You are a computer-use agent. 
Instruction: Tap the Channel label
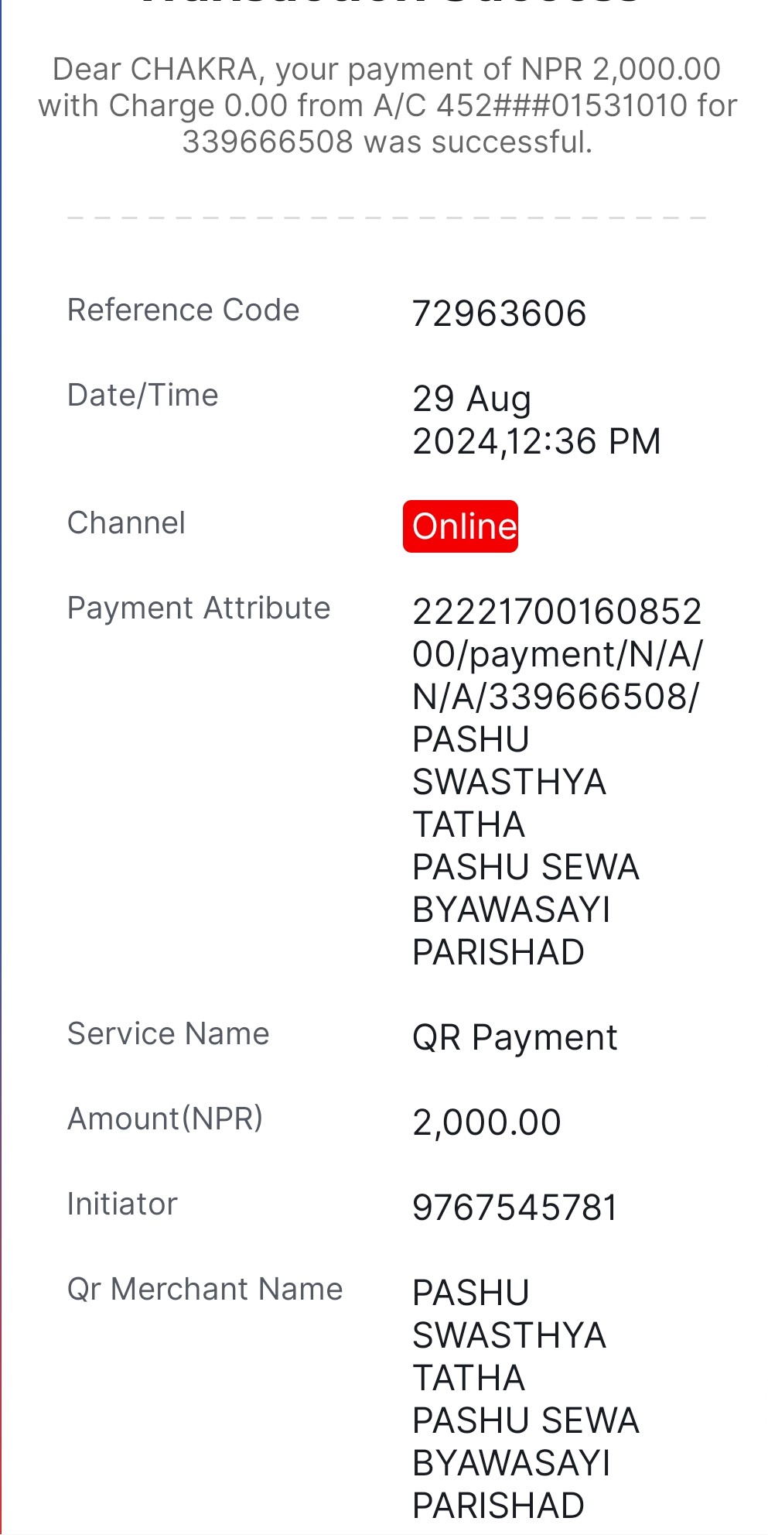126,523
